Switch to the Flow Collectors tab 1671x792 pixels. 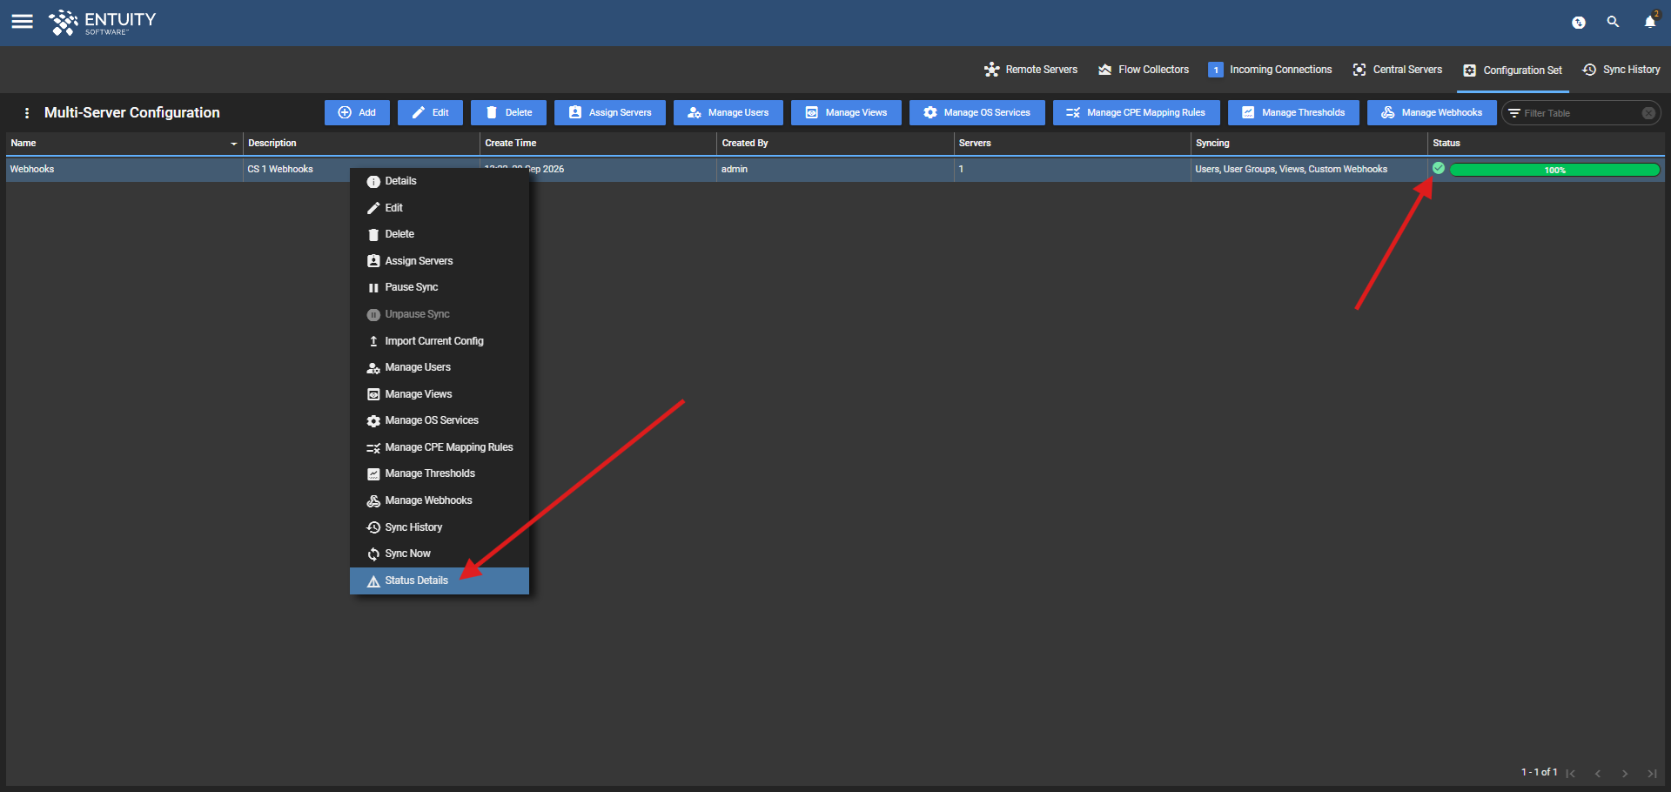coord(1144,70)
